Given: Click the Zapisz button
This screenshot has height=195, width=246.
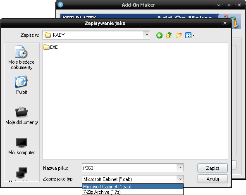Looking at the screenshot, I should coord(213,168).
